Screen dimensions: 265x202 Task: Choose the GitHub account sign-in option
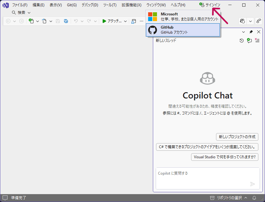point(183,30)
